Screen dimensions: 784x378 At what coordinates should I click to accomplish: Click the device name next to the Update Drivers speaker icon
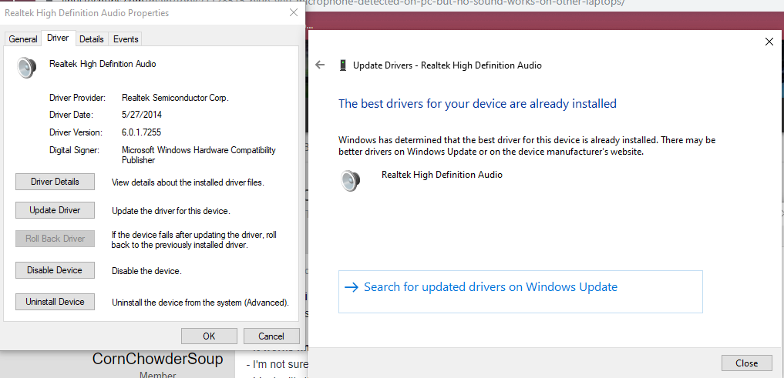point(442,175)
